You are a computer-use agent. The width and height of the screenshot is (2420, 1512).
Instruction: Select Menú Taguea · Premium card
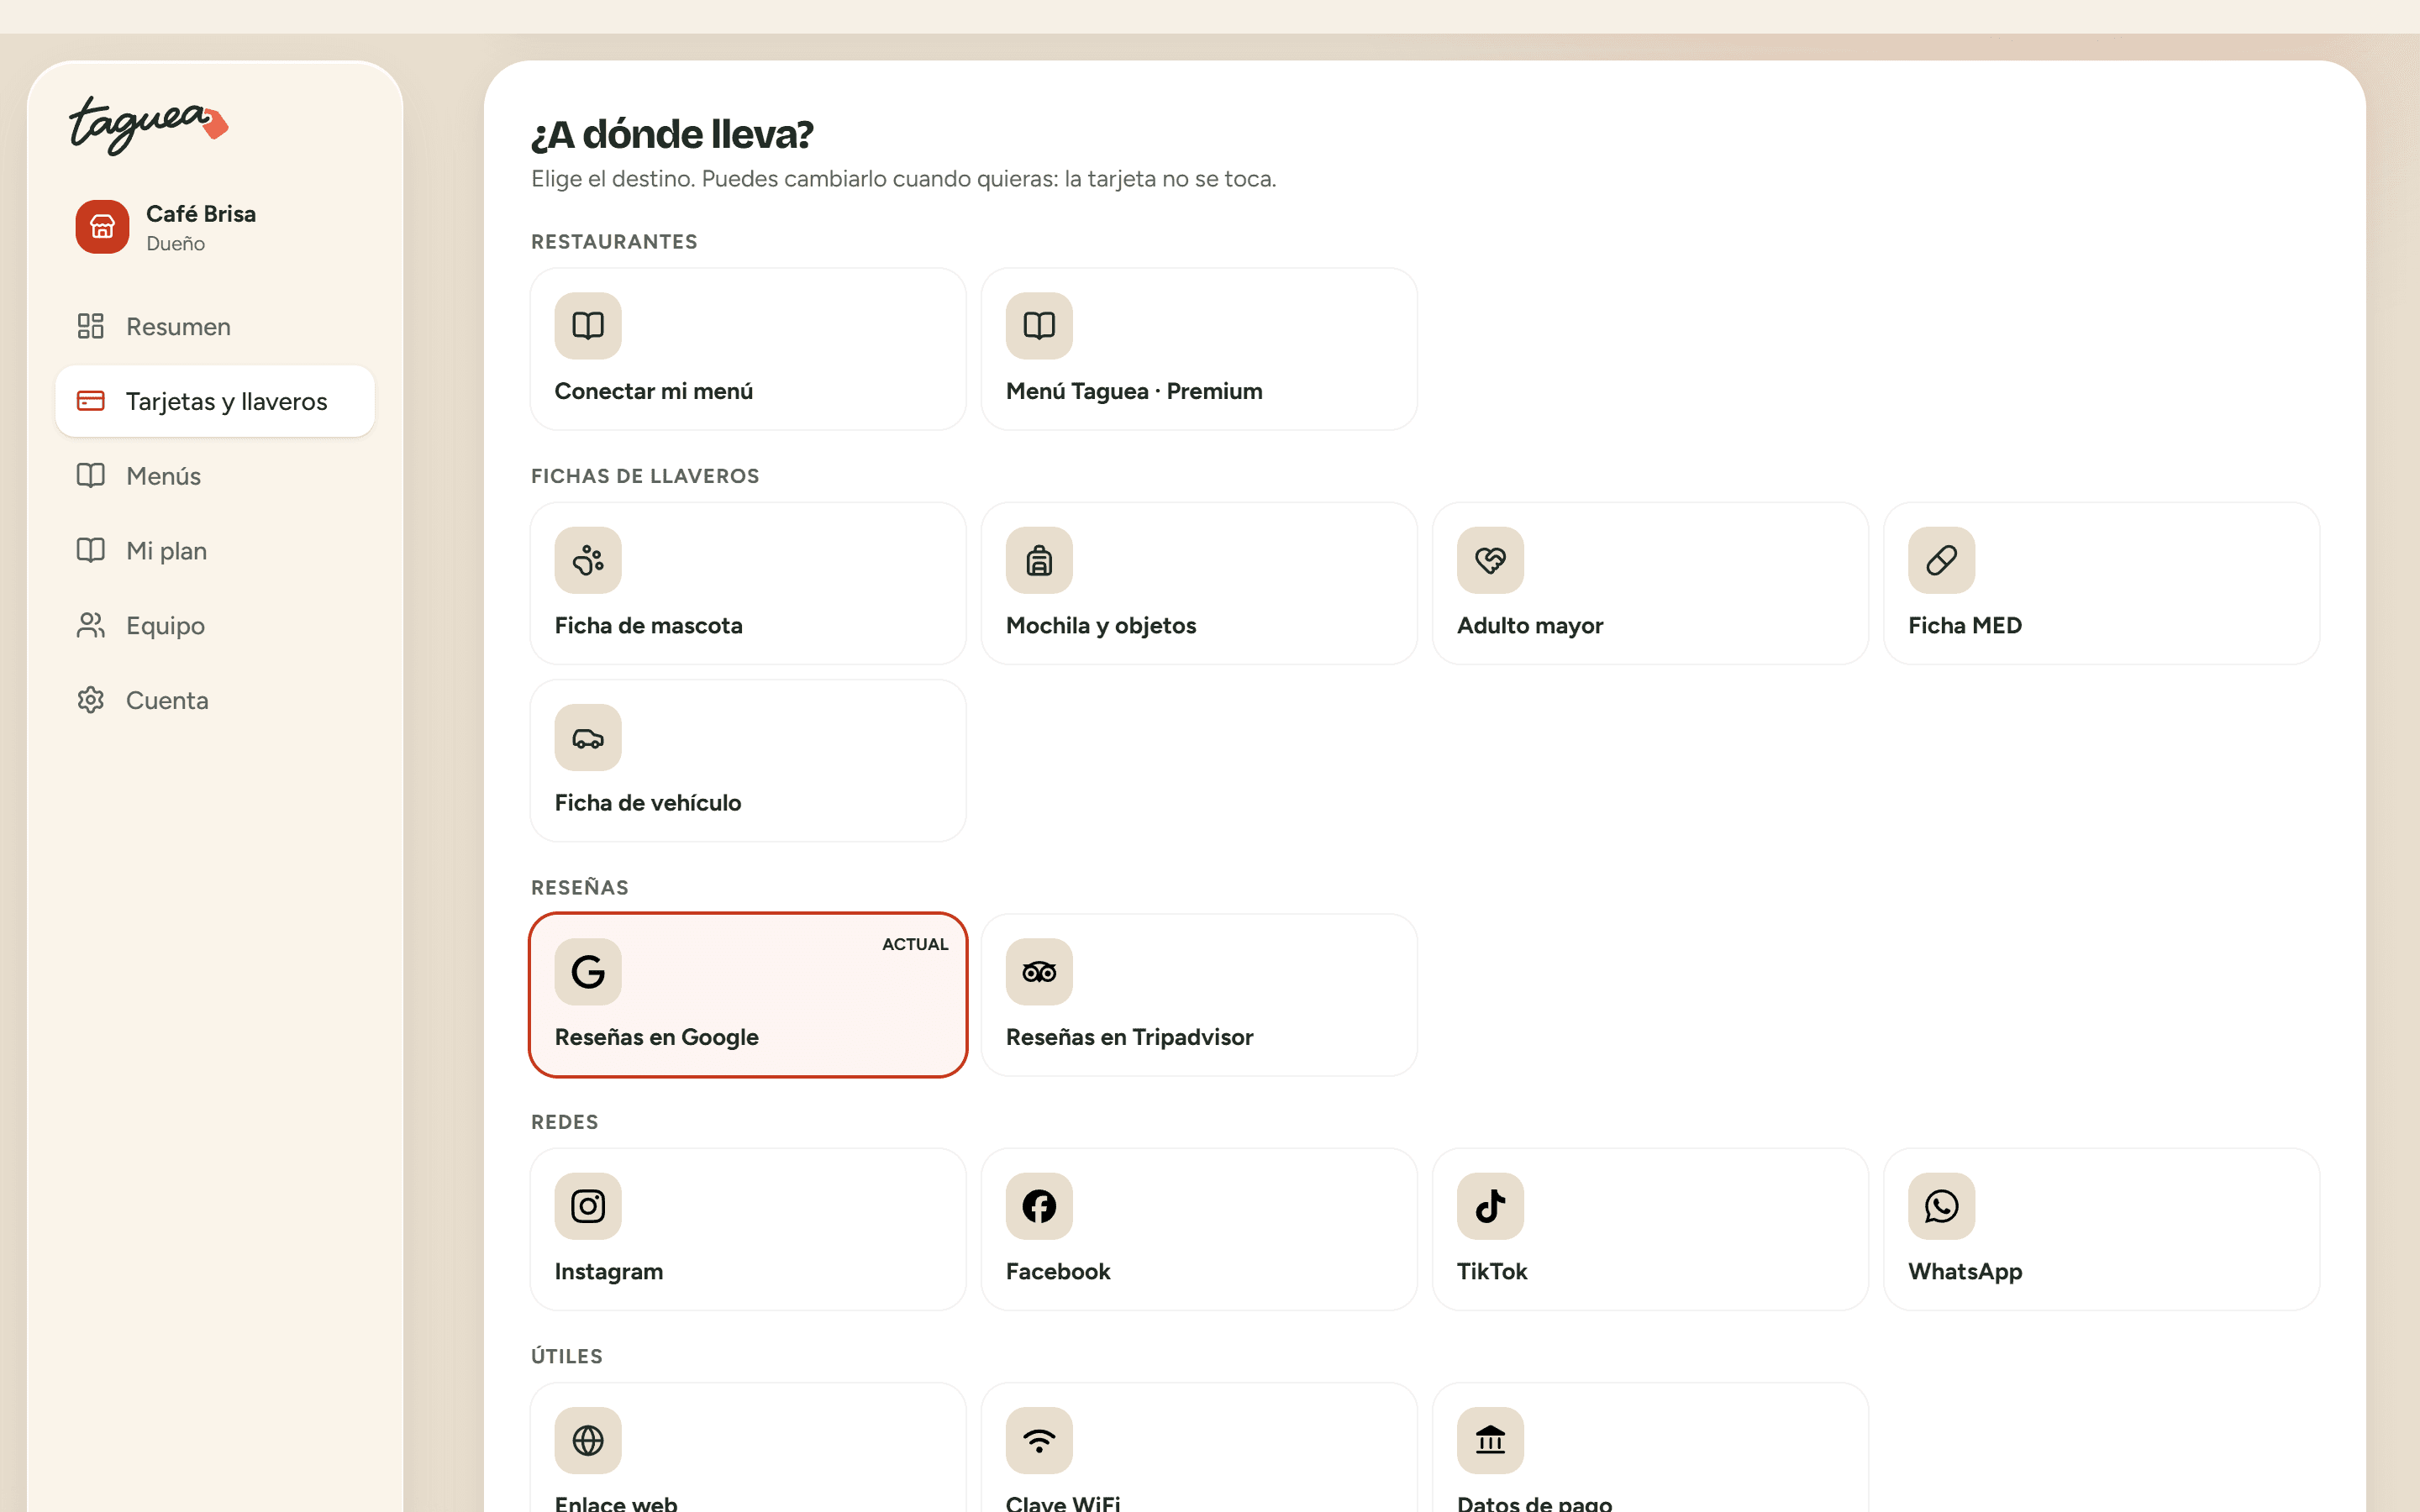(1199, 349)
